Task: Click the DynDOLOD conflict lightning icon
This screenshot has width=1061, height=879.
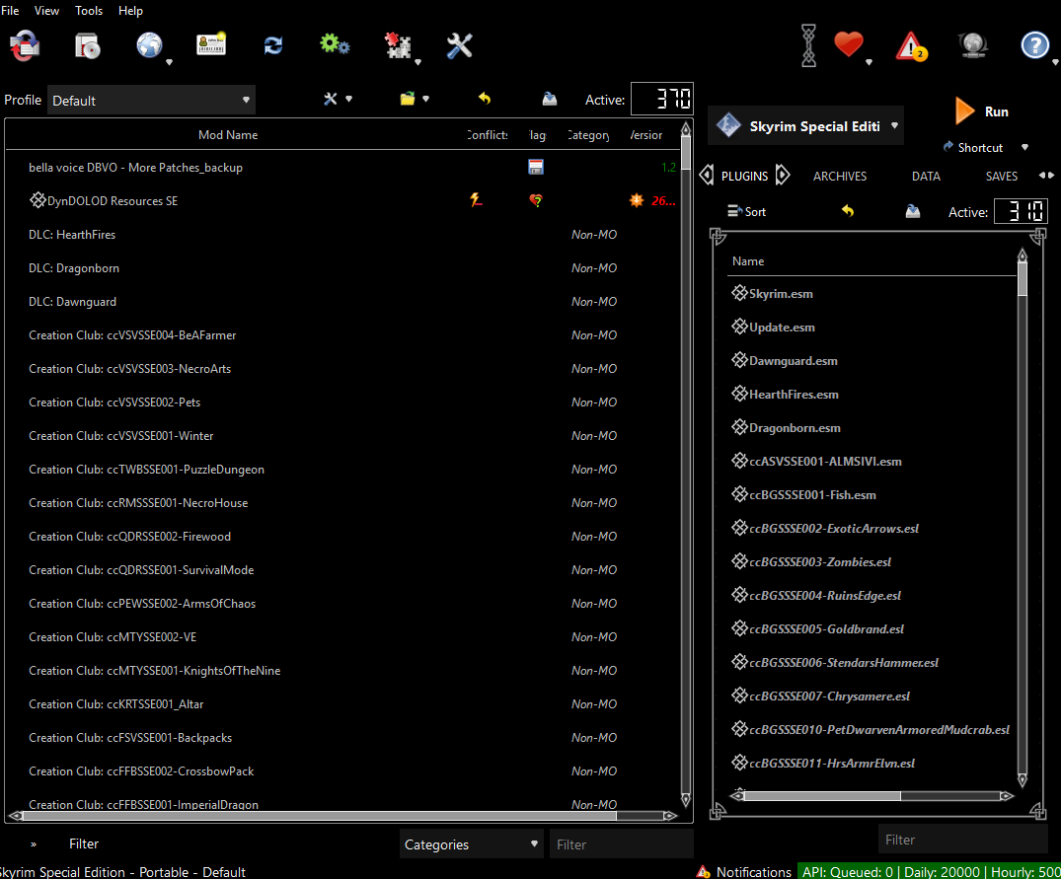Action: (477, 199)
